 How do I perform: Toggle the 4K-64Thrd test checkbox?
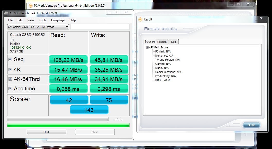10,79
